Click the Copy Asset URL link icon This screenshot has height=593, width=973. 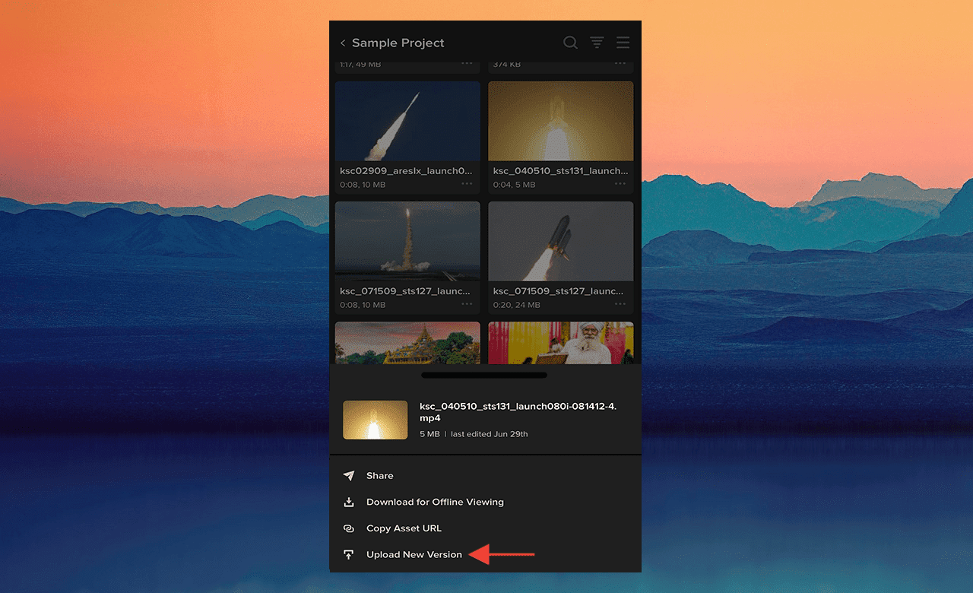tap(349, 528)
